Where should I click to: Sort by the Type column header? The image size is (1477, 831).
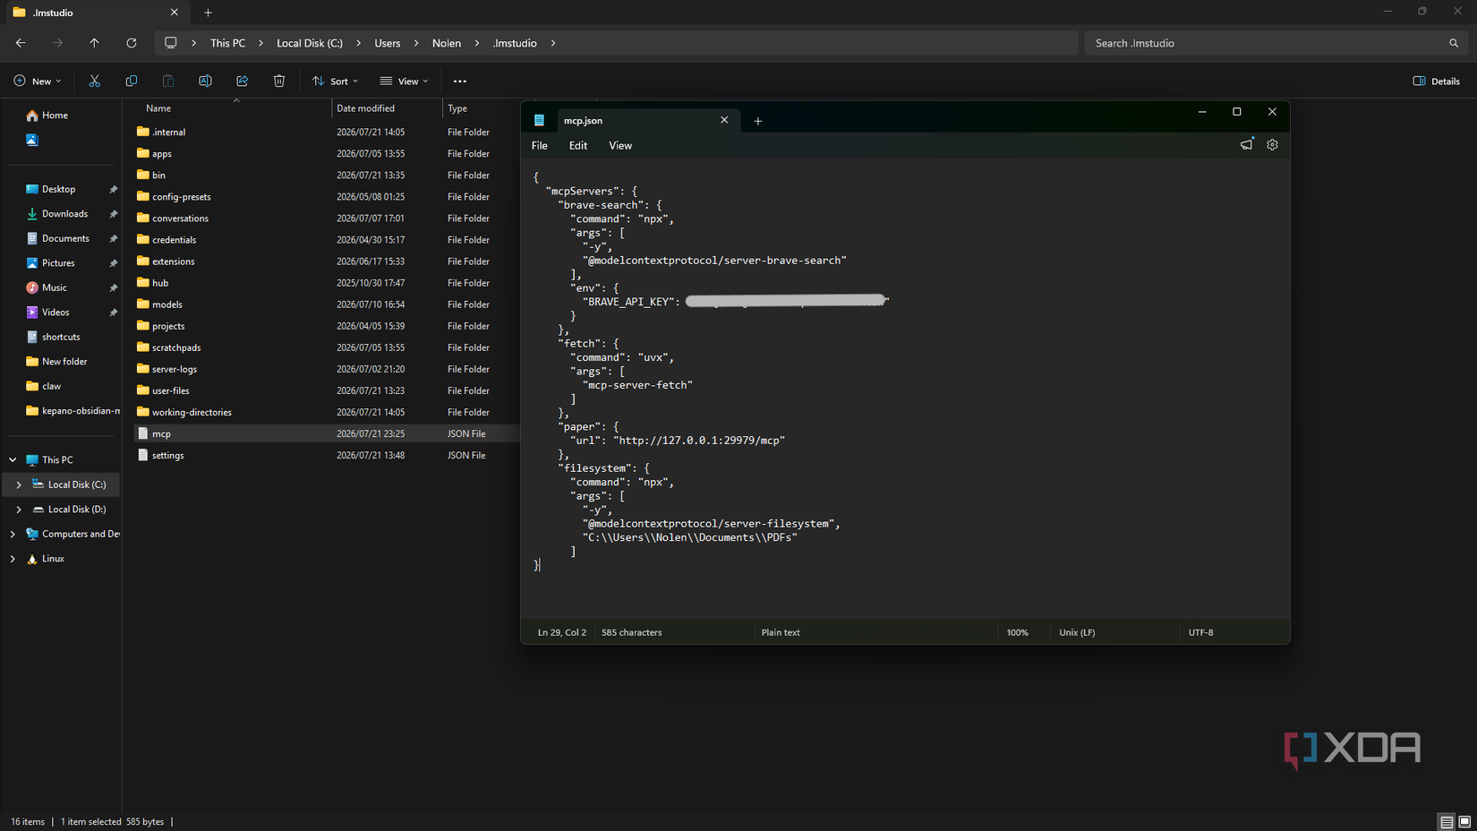tap(481, 108)
